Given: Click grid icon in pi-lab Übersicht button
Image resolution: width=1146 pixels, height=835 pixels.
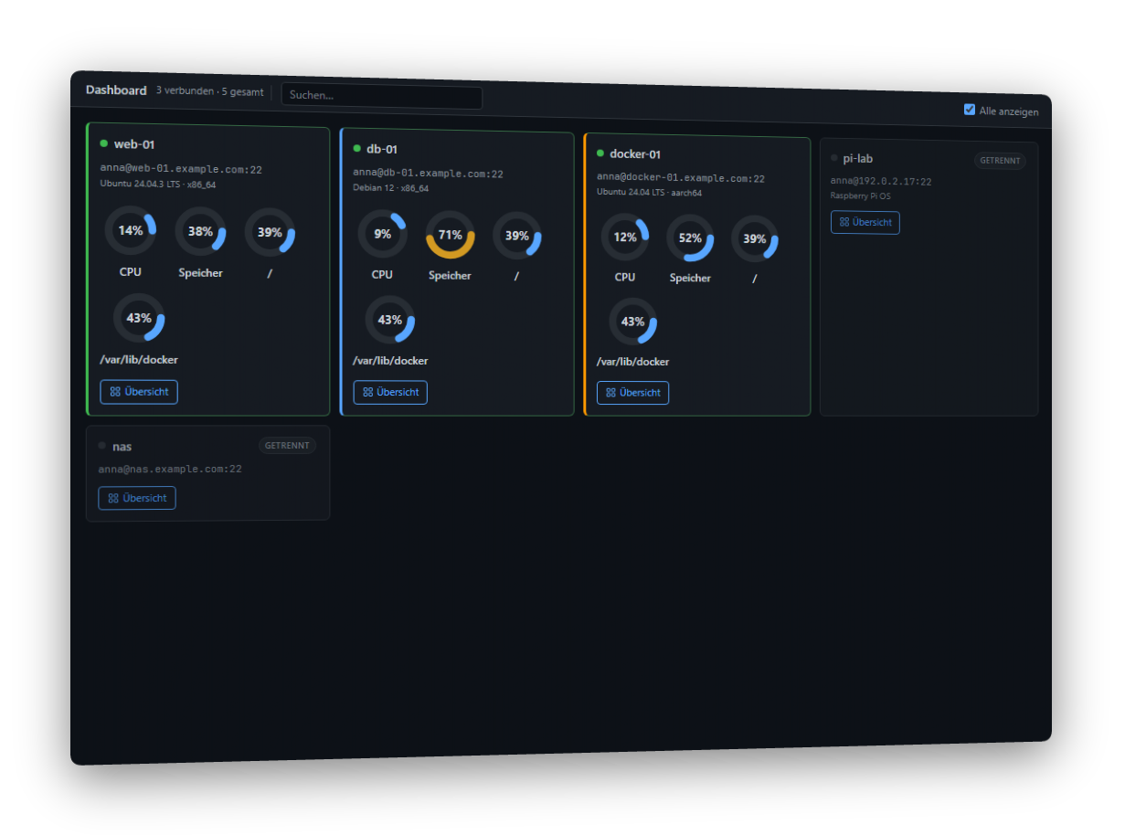Looking at the screenshot, I should pyautogui.click(x=844, y=222).
